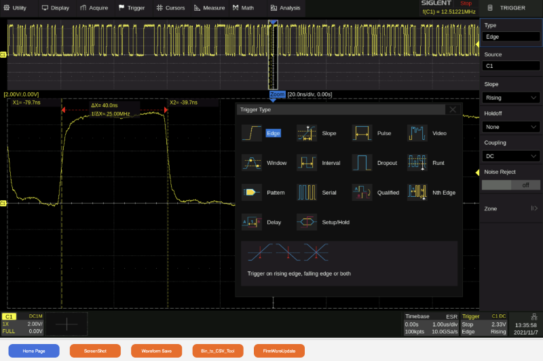Open the Analysis menu
The image size is (543, 361).
[x=285, y=7]
